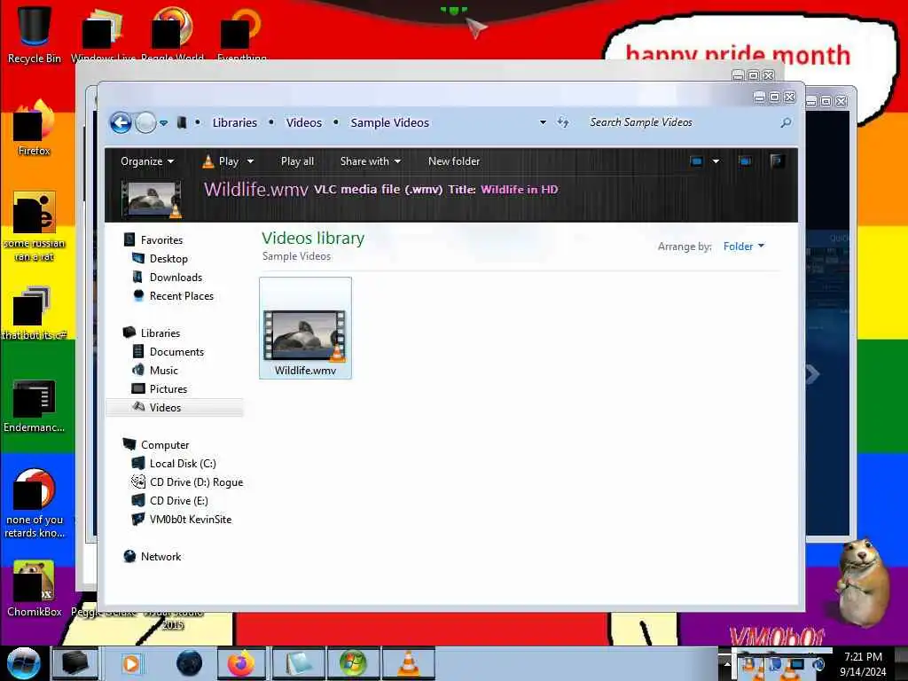Select the Wildlife.wmv video file
908x681 pixels.
click(305, 328)
